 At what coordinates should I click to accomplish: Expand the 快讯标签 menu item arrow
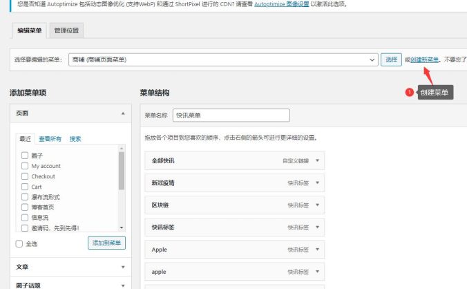[317, 227]
